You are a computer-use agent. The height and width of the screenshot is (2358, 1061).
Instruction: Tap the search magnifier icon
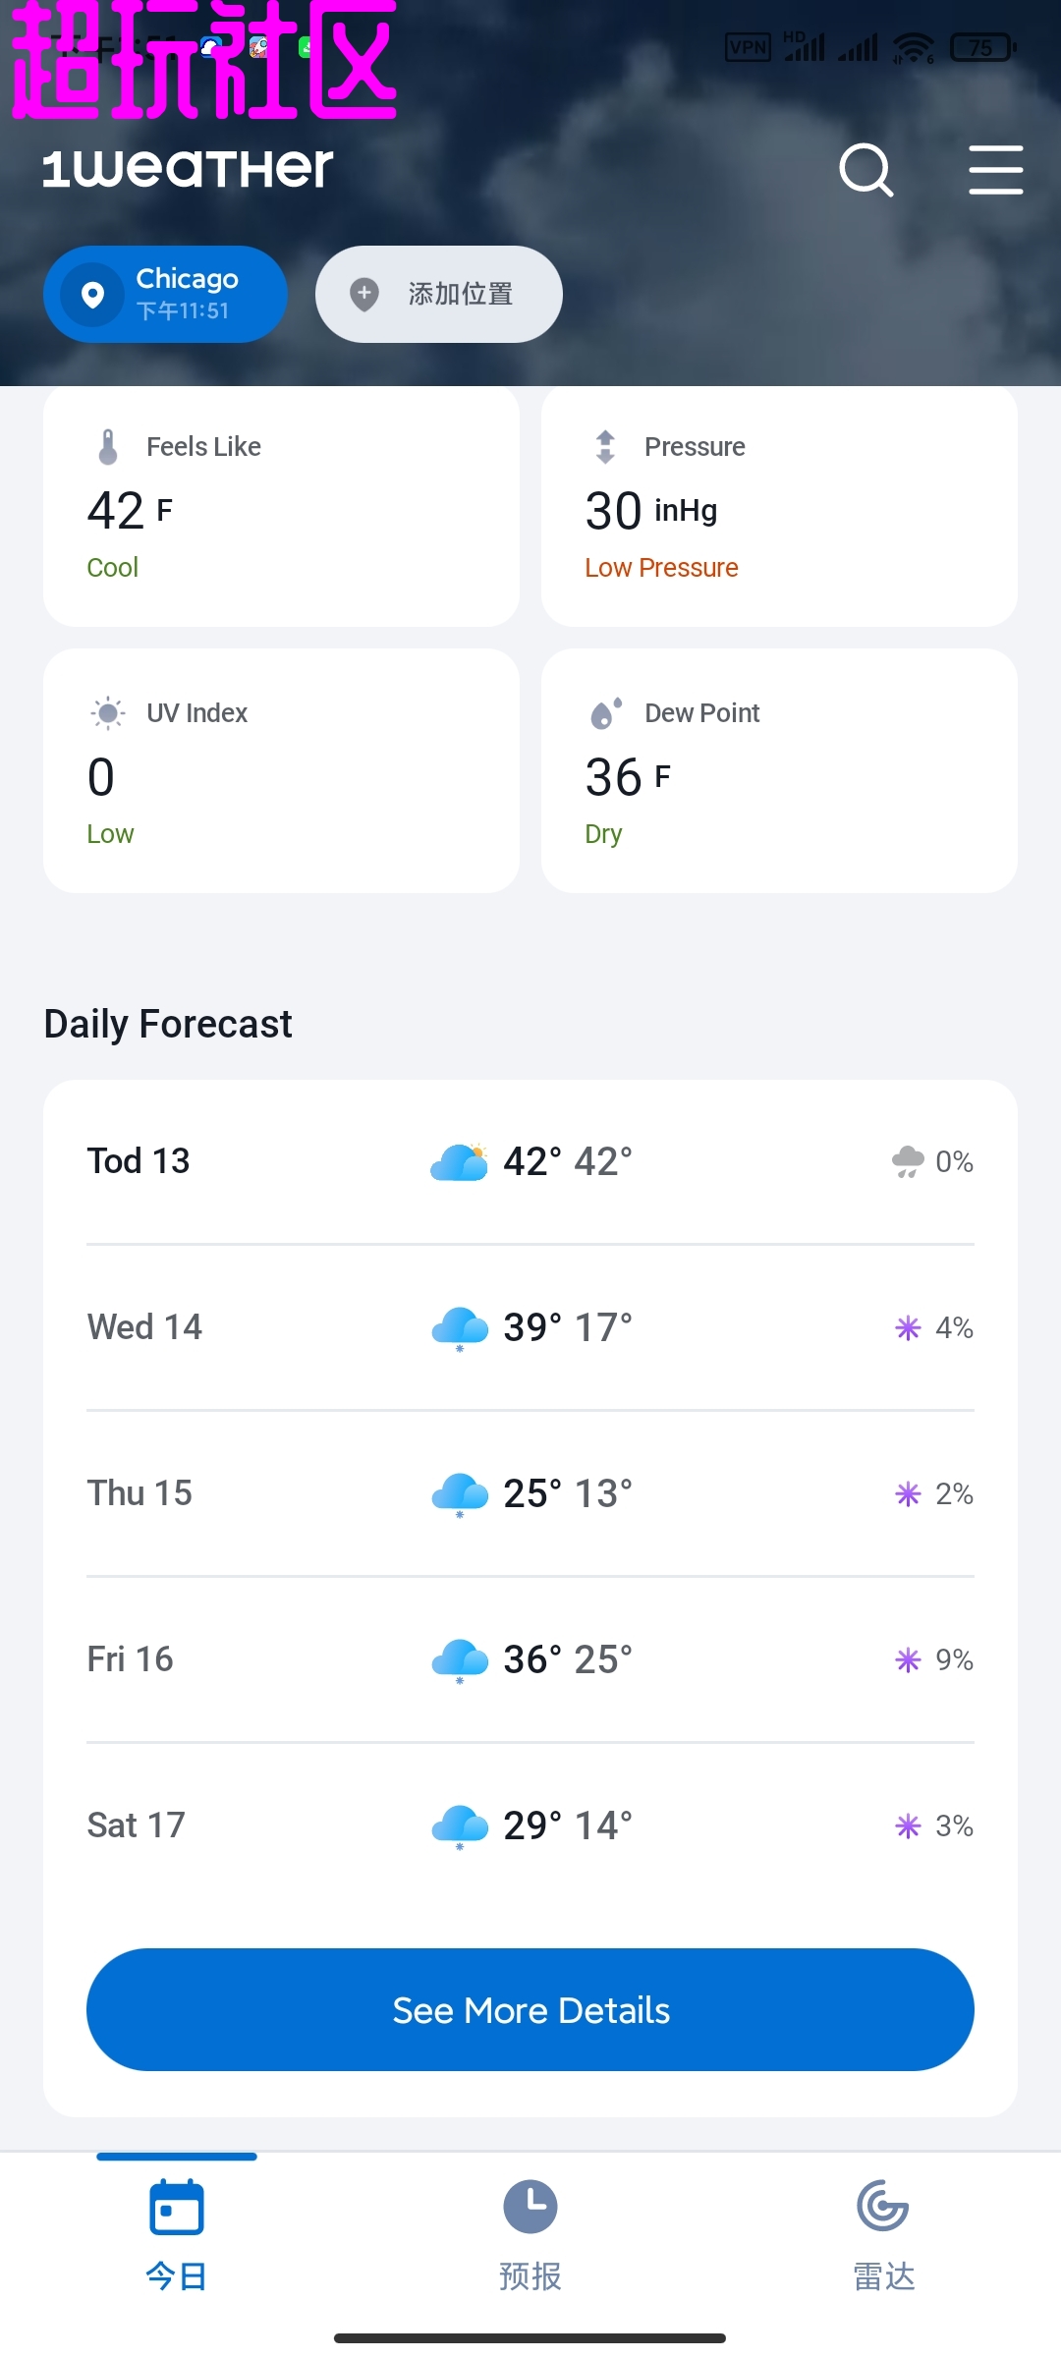click(x=866, y=170)
